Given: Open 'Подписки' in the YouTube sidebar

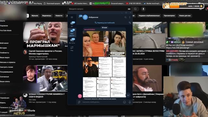Looking at the screenshot, I should tap(4, 26).
